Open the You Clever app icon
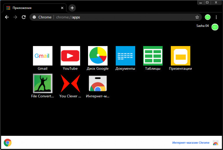Screen dimensions: 223x150 pyautogui.click(x=70, y=83)
